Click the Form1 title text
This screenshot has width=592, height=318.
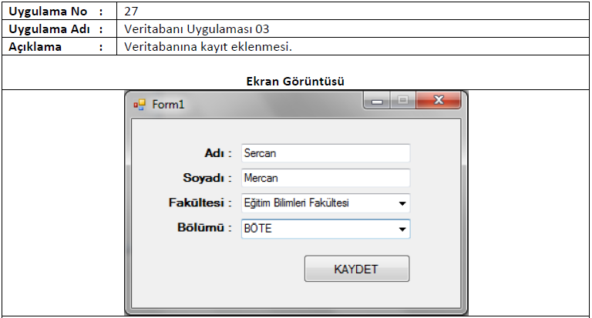click(168, 105)
